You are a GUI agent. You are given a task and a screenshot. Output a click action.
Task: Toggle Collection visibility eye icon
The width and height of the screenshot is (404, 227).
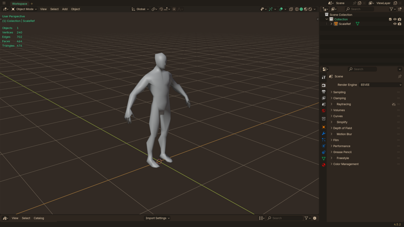[395, 19]
